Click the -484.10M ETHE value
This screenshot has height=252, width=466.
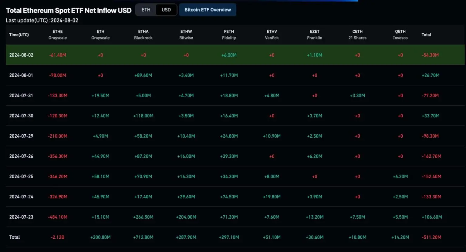pos(58,217)
